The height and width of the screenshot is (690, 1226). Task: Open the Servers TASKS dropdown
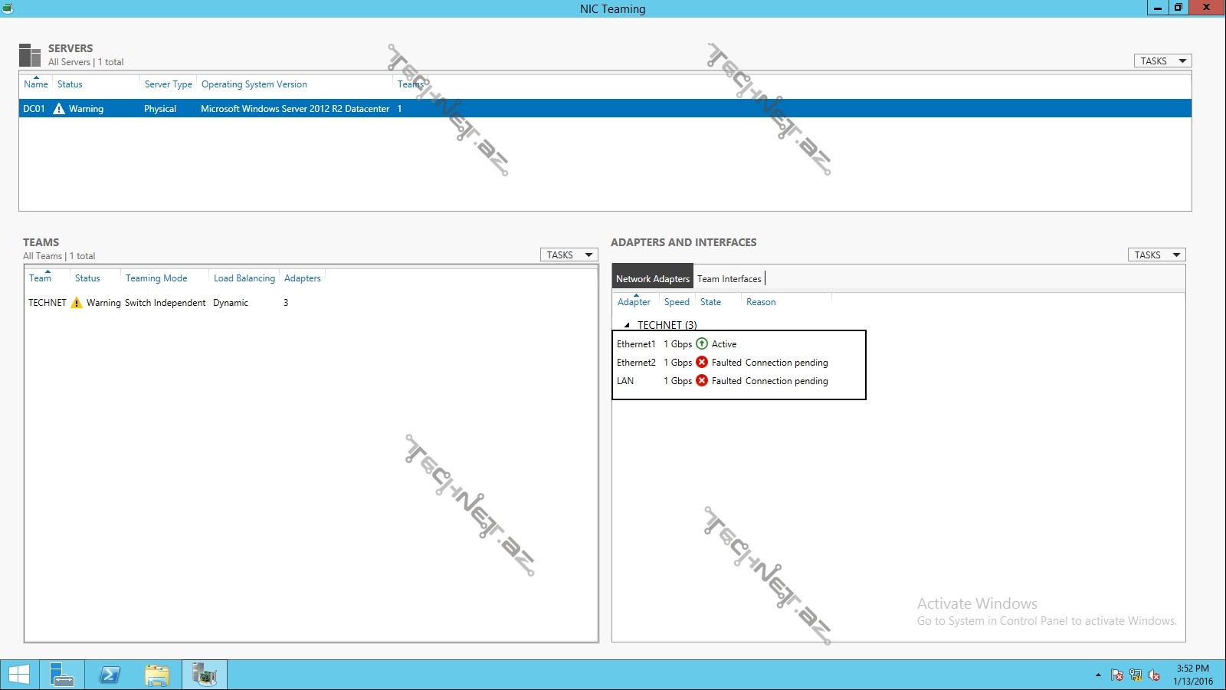1162,61
